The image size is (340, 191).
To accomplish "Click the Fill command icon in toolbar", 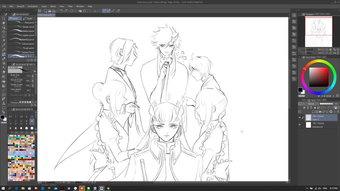I will coord(80,11).
